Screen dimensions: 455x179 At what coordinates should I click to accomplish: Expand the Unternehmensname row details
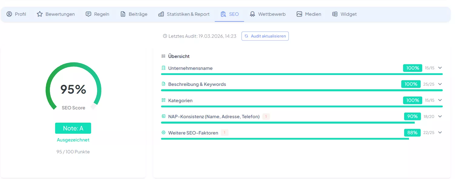pyautogui.click(x=440, y=68)
